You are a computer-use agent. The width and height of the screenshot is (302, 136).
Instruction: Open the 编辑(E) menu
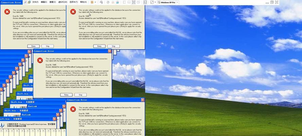point(44,2)
